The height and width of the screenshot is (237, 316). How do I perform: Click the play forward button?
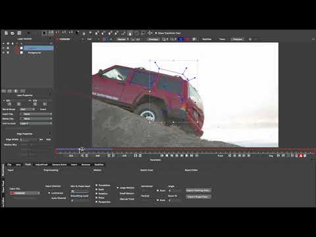click(187, 155)
